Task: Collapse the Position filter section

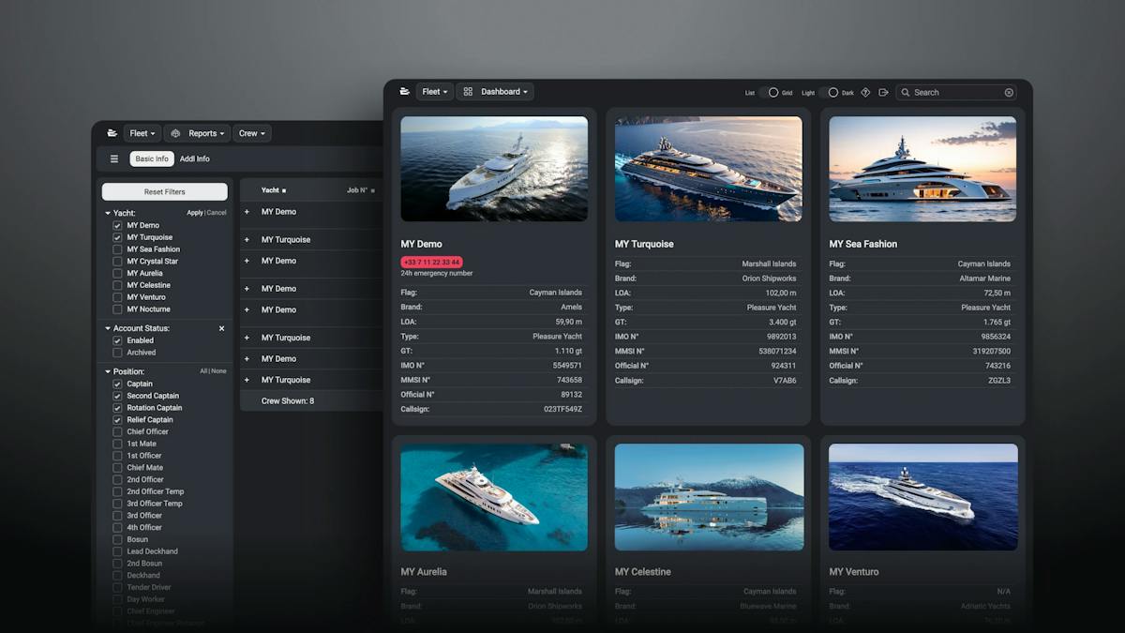Action: [x=108, y=371]
